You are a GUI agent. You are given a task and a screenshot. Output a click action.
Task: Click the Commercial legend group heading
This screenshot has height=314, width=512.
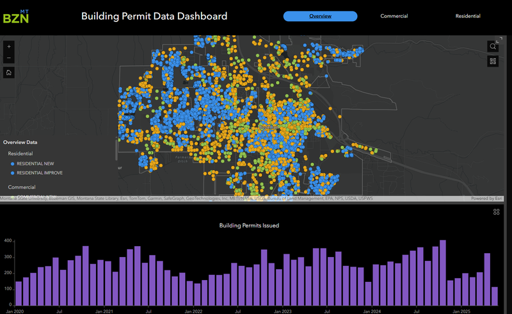21,187
